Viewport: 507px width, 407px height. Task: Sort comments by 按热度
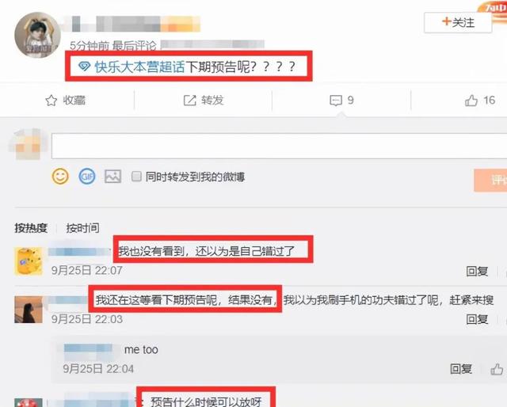pyautogui.click(x=31, y=228)
